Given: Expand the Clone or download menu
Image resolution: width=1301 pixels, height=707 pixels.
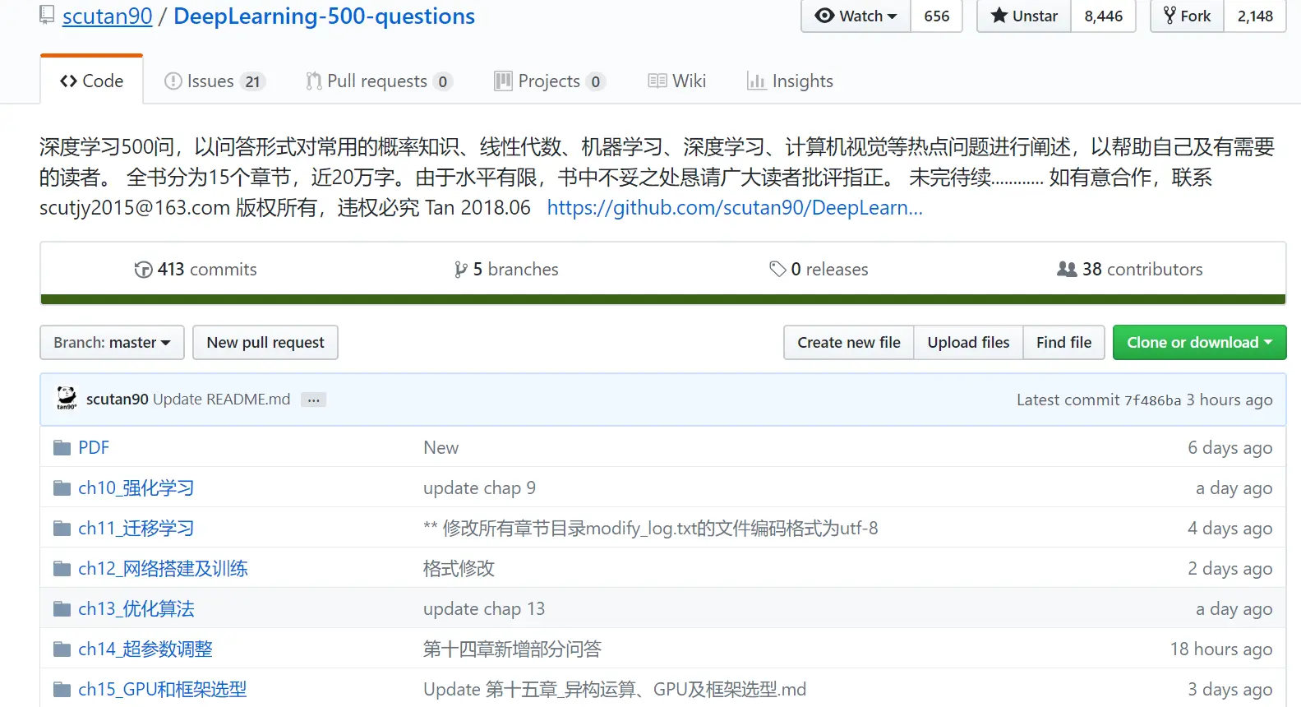Looking at the screenshot, I should 1199,342.
